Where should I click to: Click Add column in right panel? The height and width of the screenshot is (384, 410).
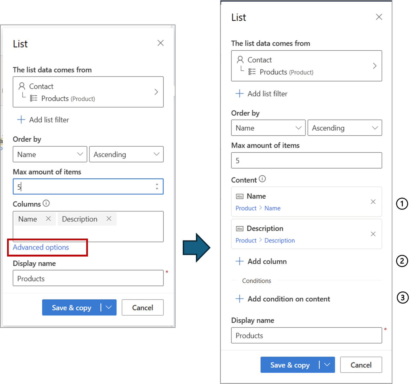267,261
